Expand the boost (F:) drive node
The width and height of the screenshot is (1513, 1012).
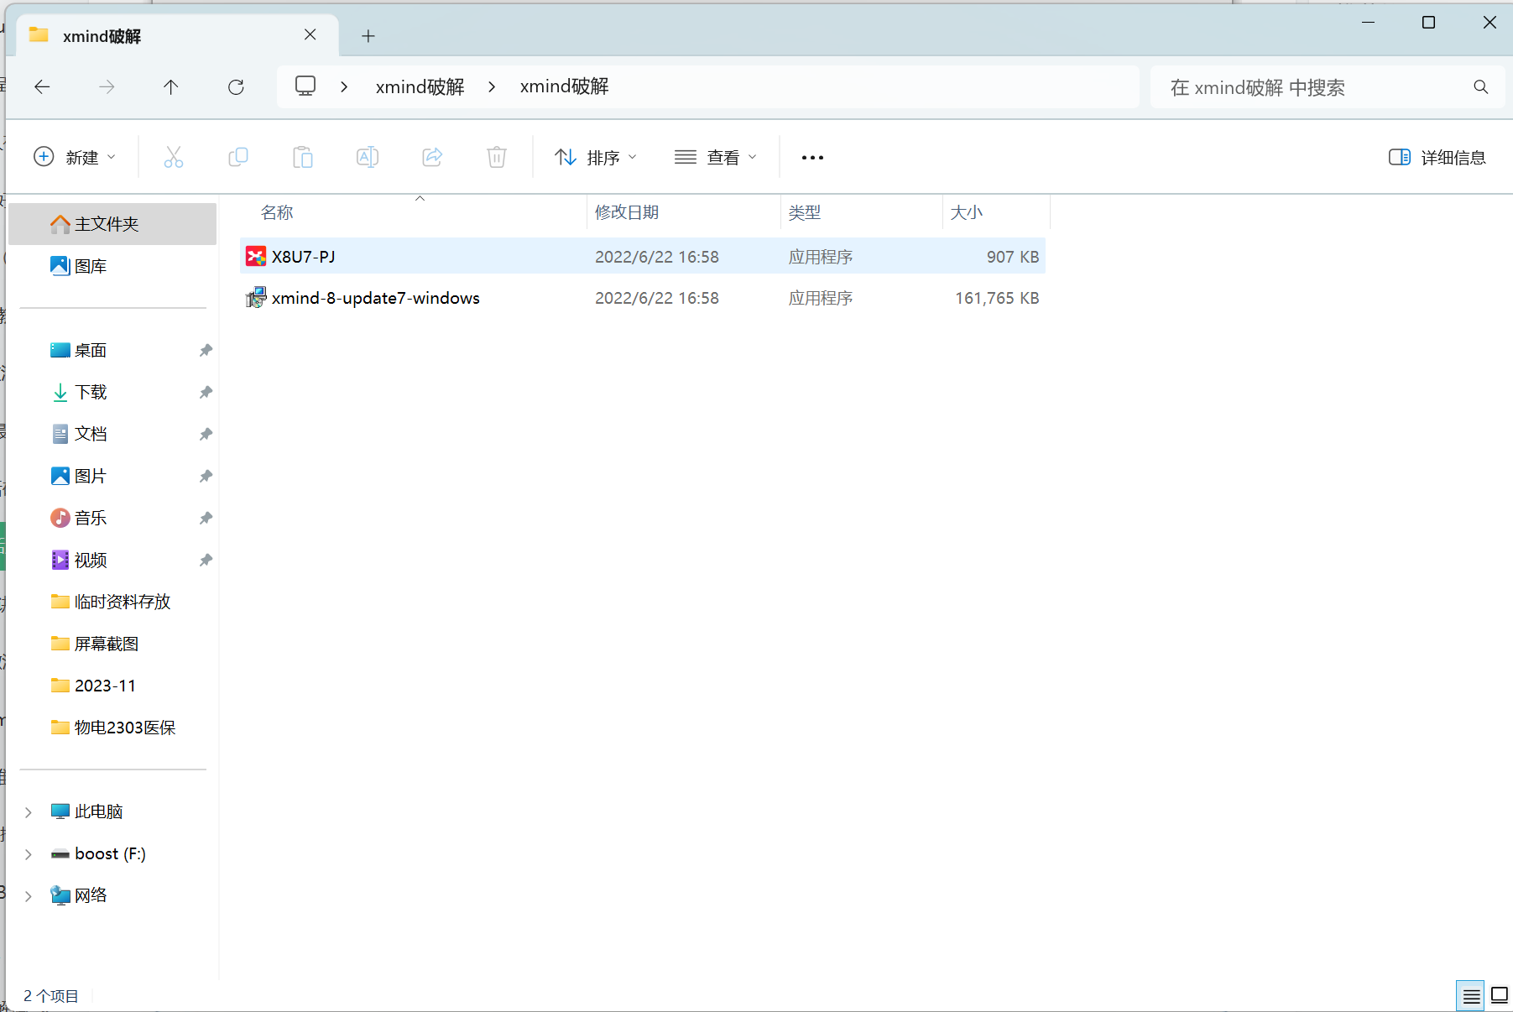click(x=29, y=854)
